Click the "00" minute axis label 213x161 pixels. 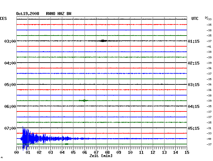point(17,153)
